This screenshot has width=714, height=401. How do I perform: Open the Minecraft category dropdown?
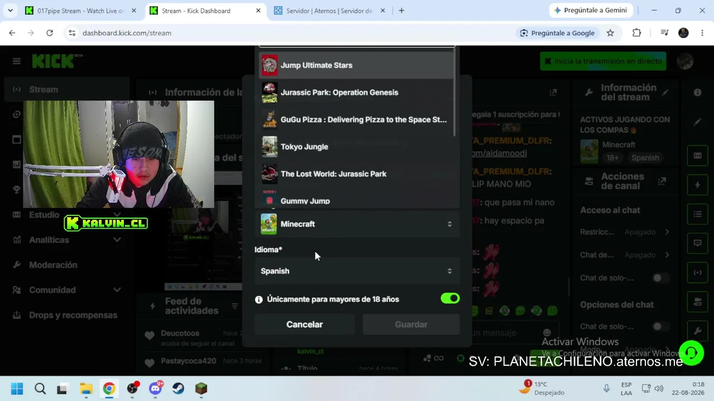357,224
